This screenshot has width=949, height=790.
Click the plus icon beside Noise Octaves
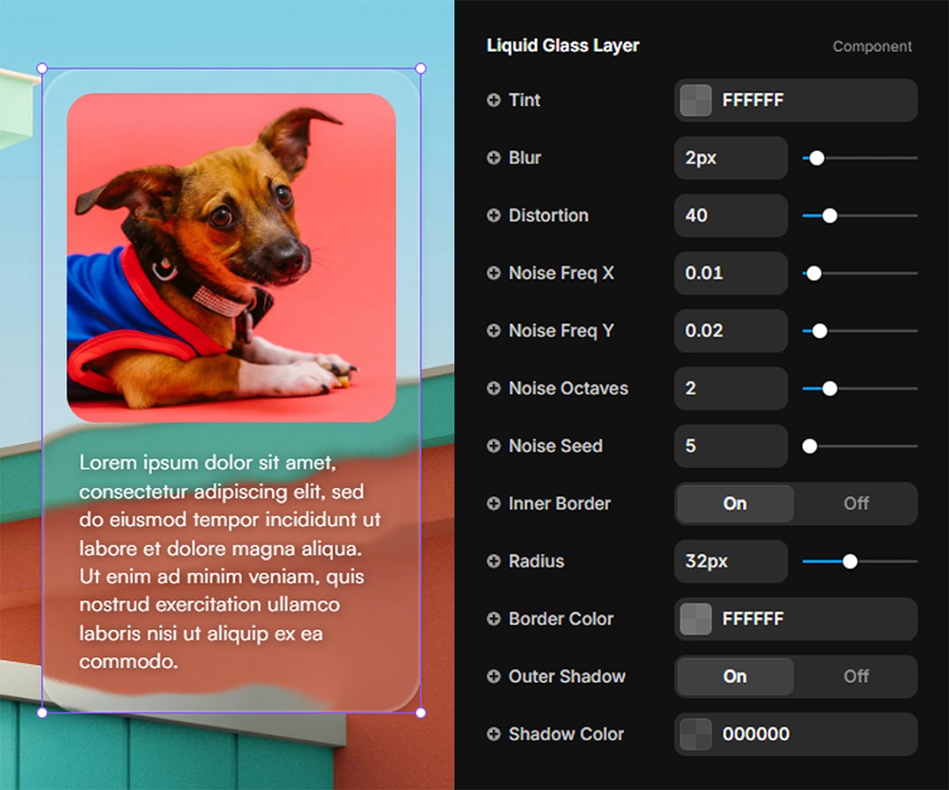[x=494, y=388]
